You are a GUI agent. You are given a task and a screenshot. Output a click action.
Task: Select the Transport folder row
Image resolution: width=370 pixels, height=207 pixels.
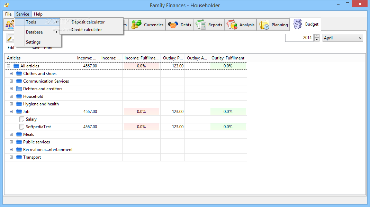point(126,157)
